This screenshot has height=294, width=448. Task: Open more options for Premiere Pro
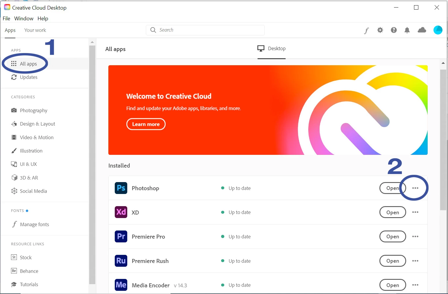pos(415,237)
